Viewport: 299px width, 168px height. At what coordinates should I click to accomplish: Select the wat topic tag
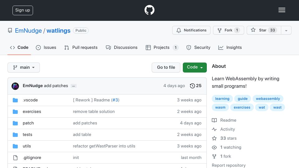pos(262,107)
